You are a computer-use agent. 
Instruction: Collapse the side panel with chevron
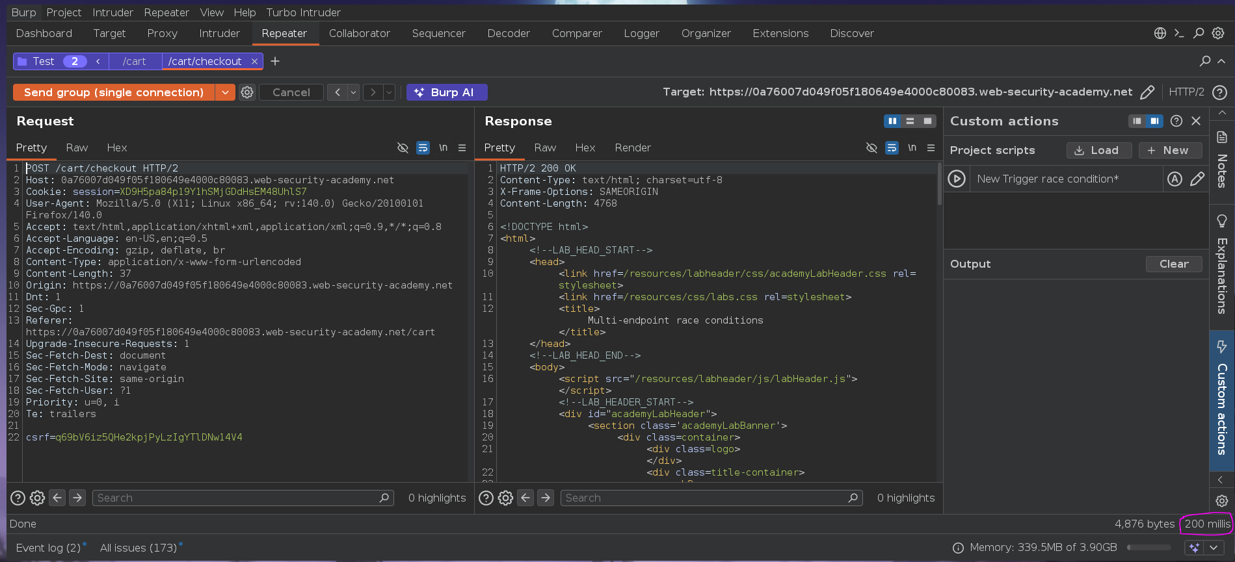[x=1221, y=479]
